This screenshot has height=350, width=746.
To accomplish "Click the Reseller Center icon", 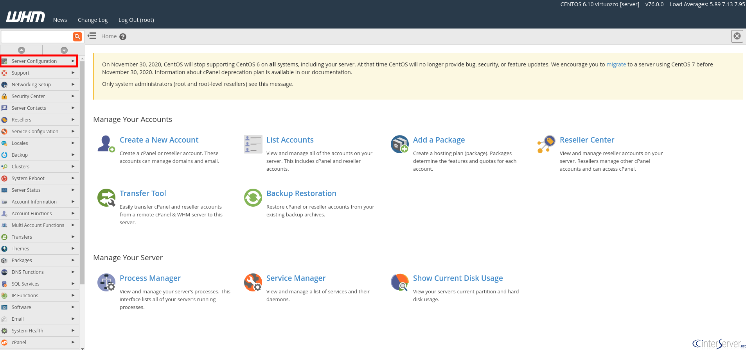I will 546,144.
